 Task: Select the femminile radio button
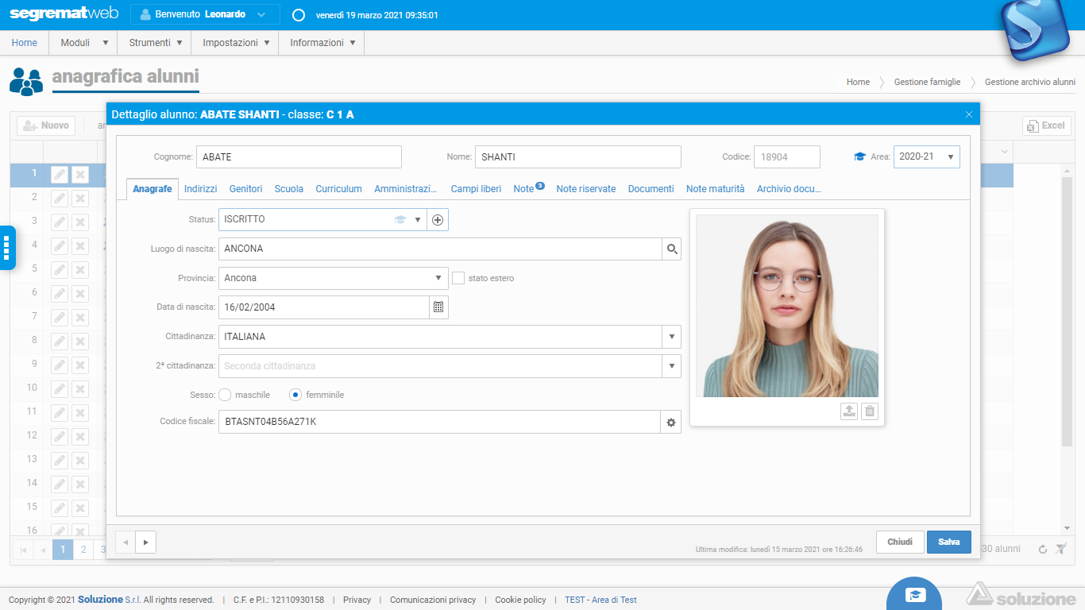[x=295, y=395]
